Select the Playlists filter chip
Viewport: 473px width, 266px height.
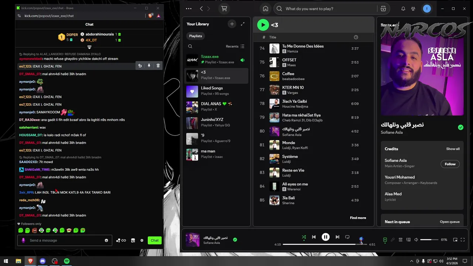coord(195,36)
